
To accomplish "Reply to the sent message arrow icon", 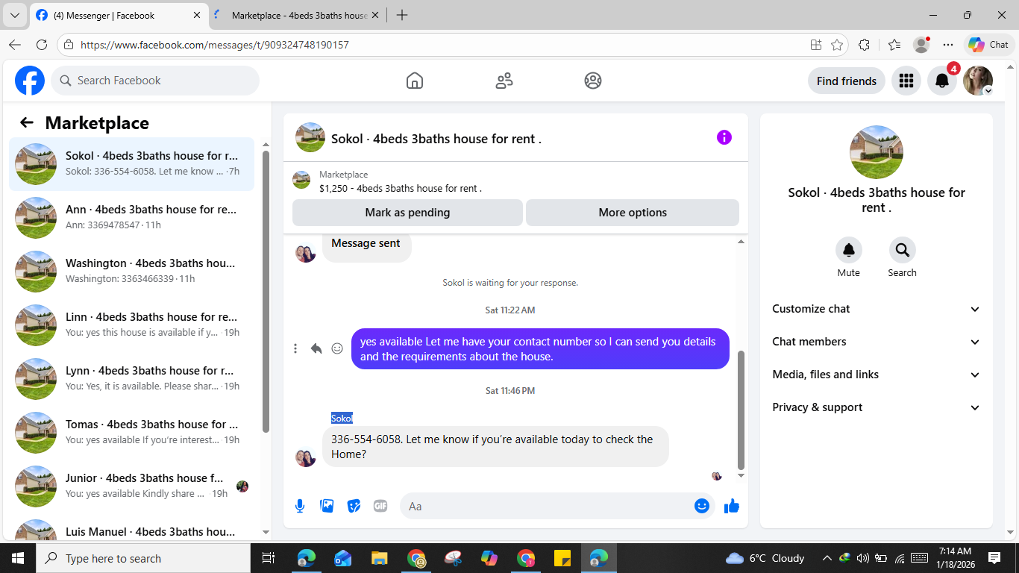I will click(x=316, y=348).
